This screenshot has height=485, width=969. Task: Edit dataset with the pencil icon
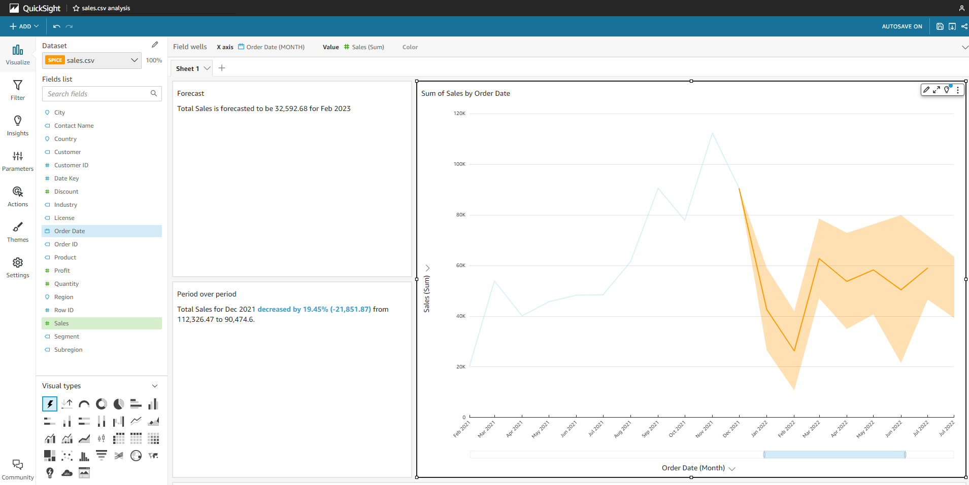pos(155,45)
